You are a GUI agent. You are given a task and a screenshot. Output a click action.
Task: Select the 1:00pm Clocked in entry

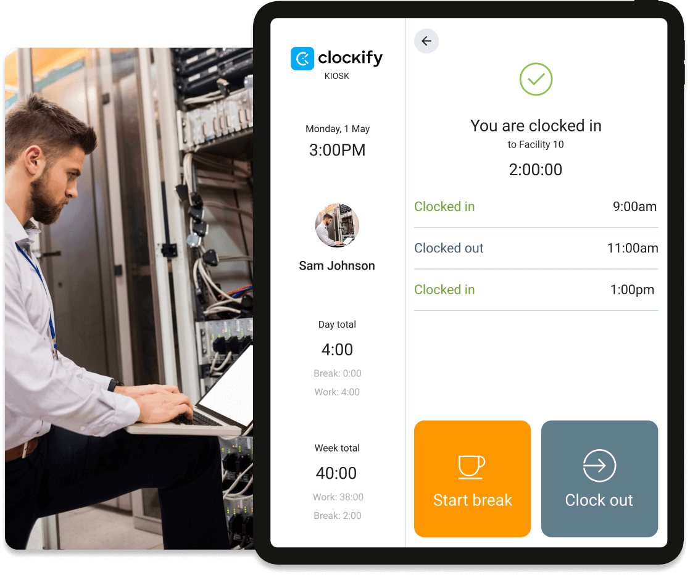536,290
